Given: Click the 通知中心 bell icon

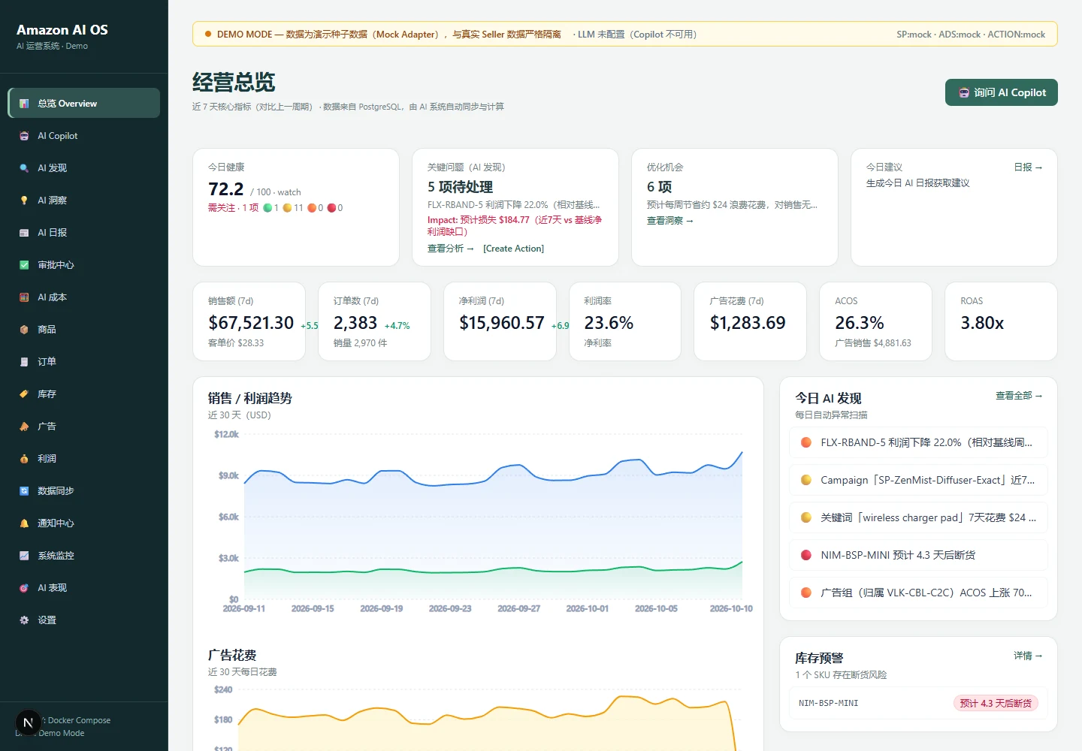Looking at the screenshot, I should tap(24, 523).
